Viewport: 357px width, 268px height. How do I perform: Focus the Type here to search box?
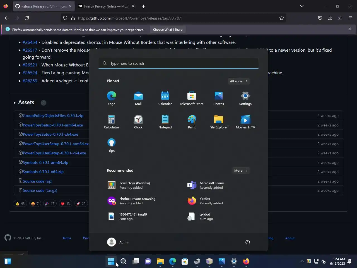click(178, 63)
